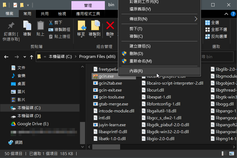The image size is (237, 158).
Task: Collapse the ribbon with the chevron
Action: pyautogui.click(x=226, y=14)
